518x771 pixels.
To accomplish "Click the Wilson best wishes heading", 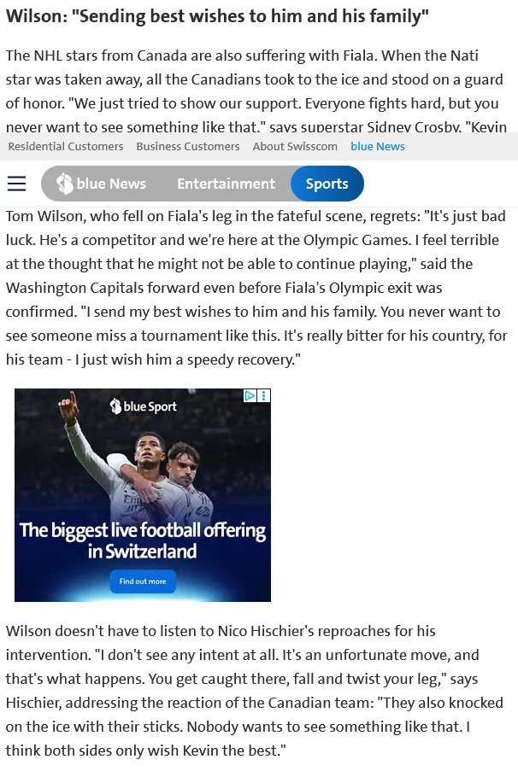I will (x=217, y=16).
